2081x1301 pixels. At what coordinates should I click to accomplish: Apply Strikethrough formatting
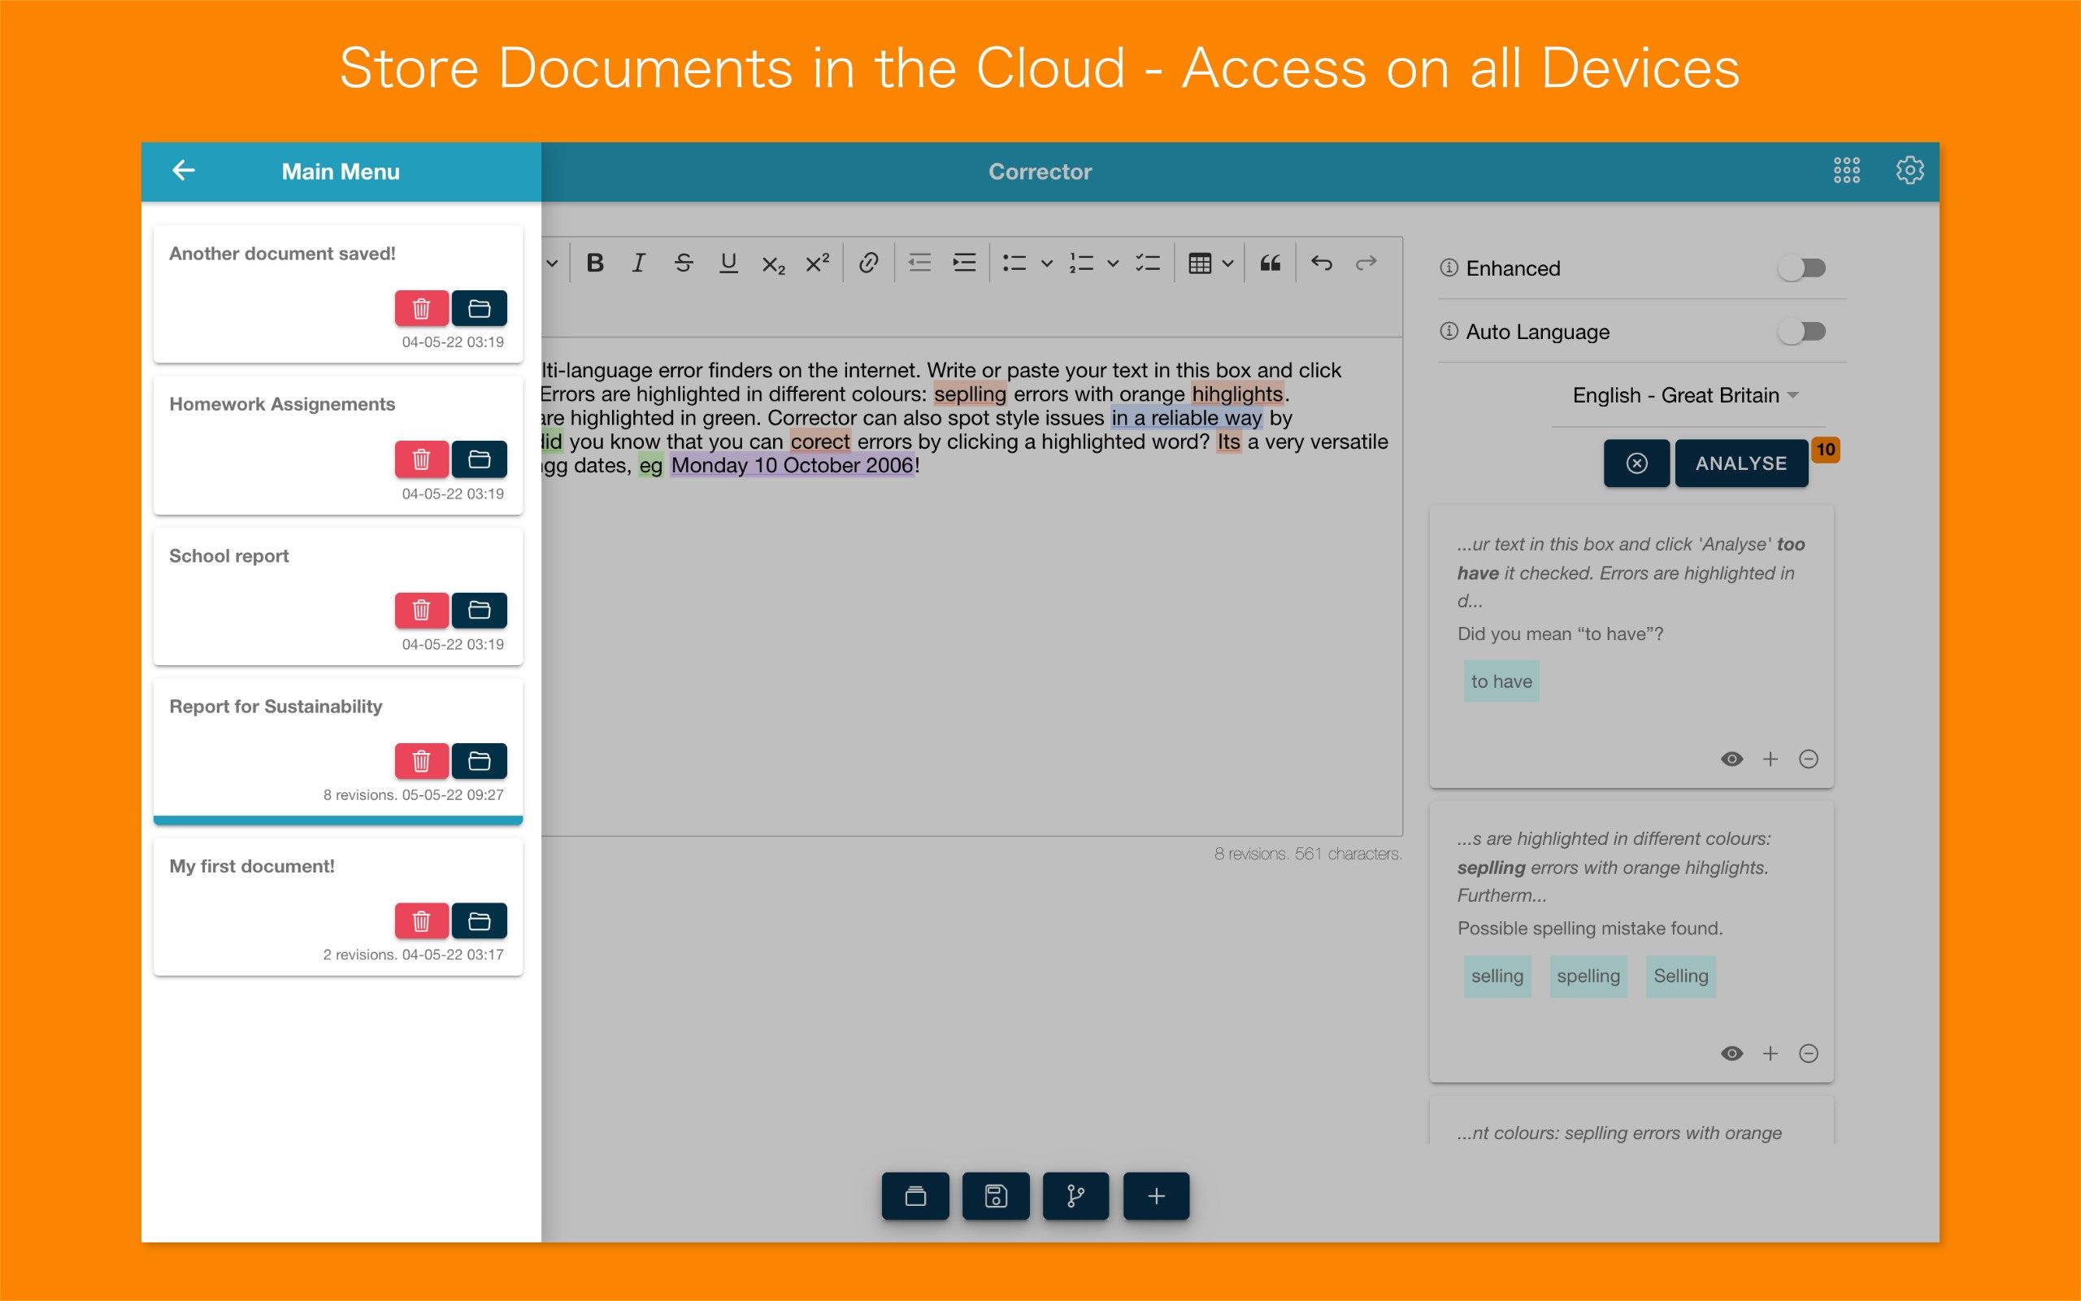[x=684, y=263]
